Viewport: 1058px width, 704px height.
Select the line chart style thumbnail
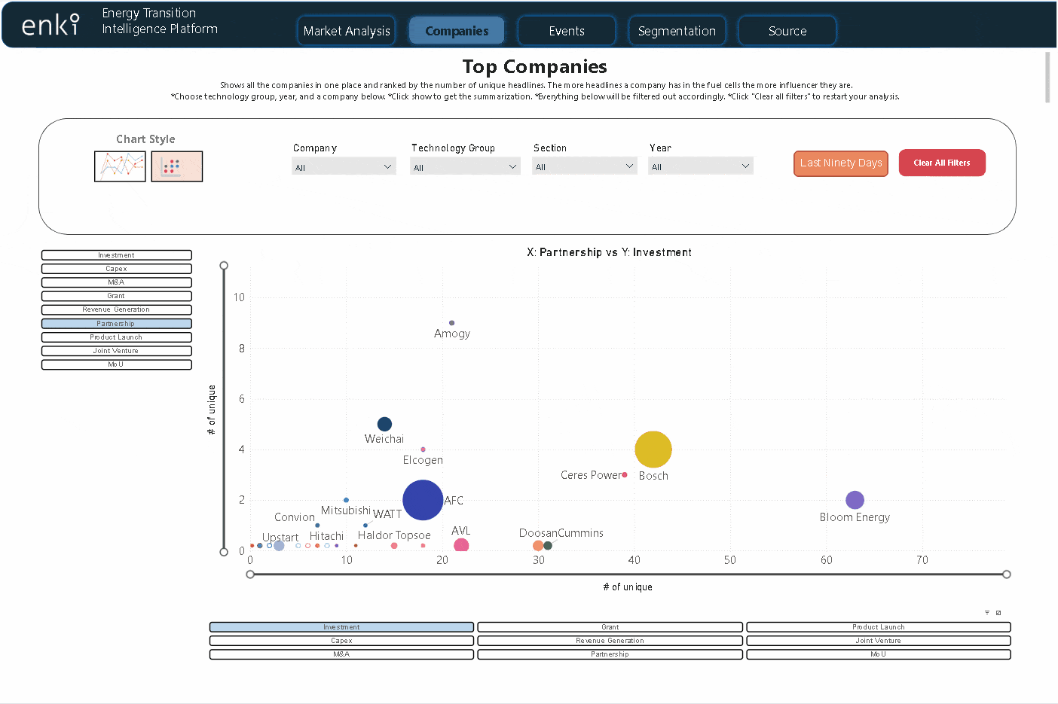click(x=120, y=166)
